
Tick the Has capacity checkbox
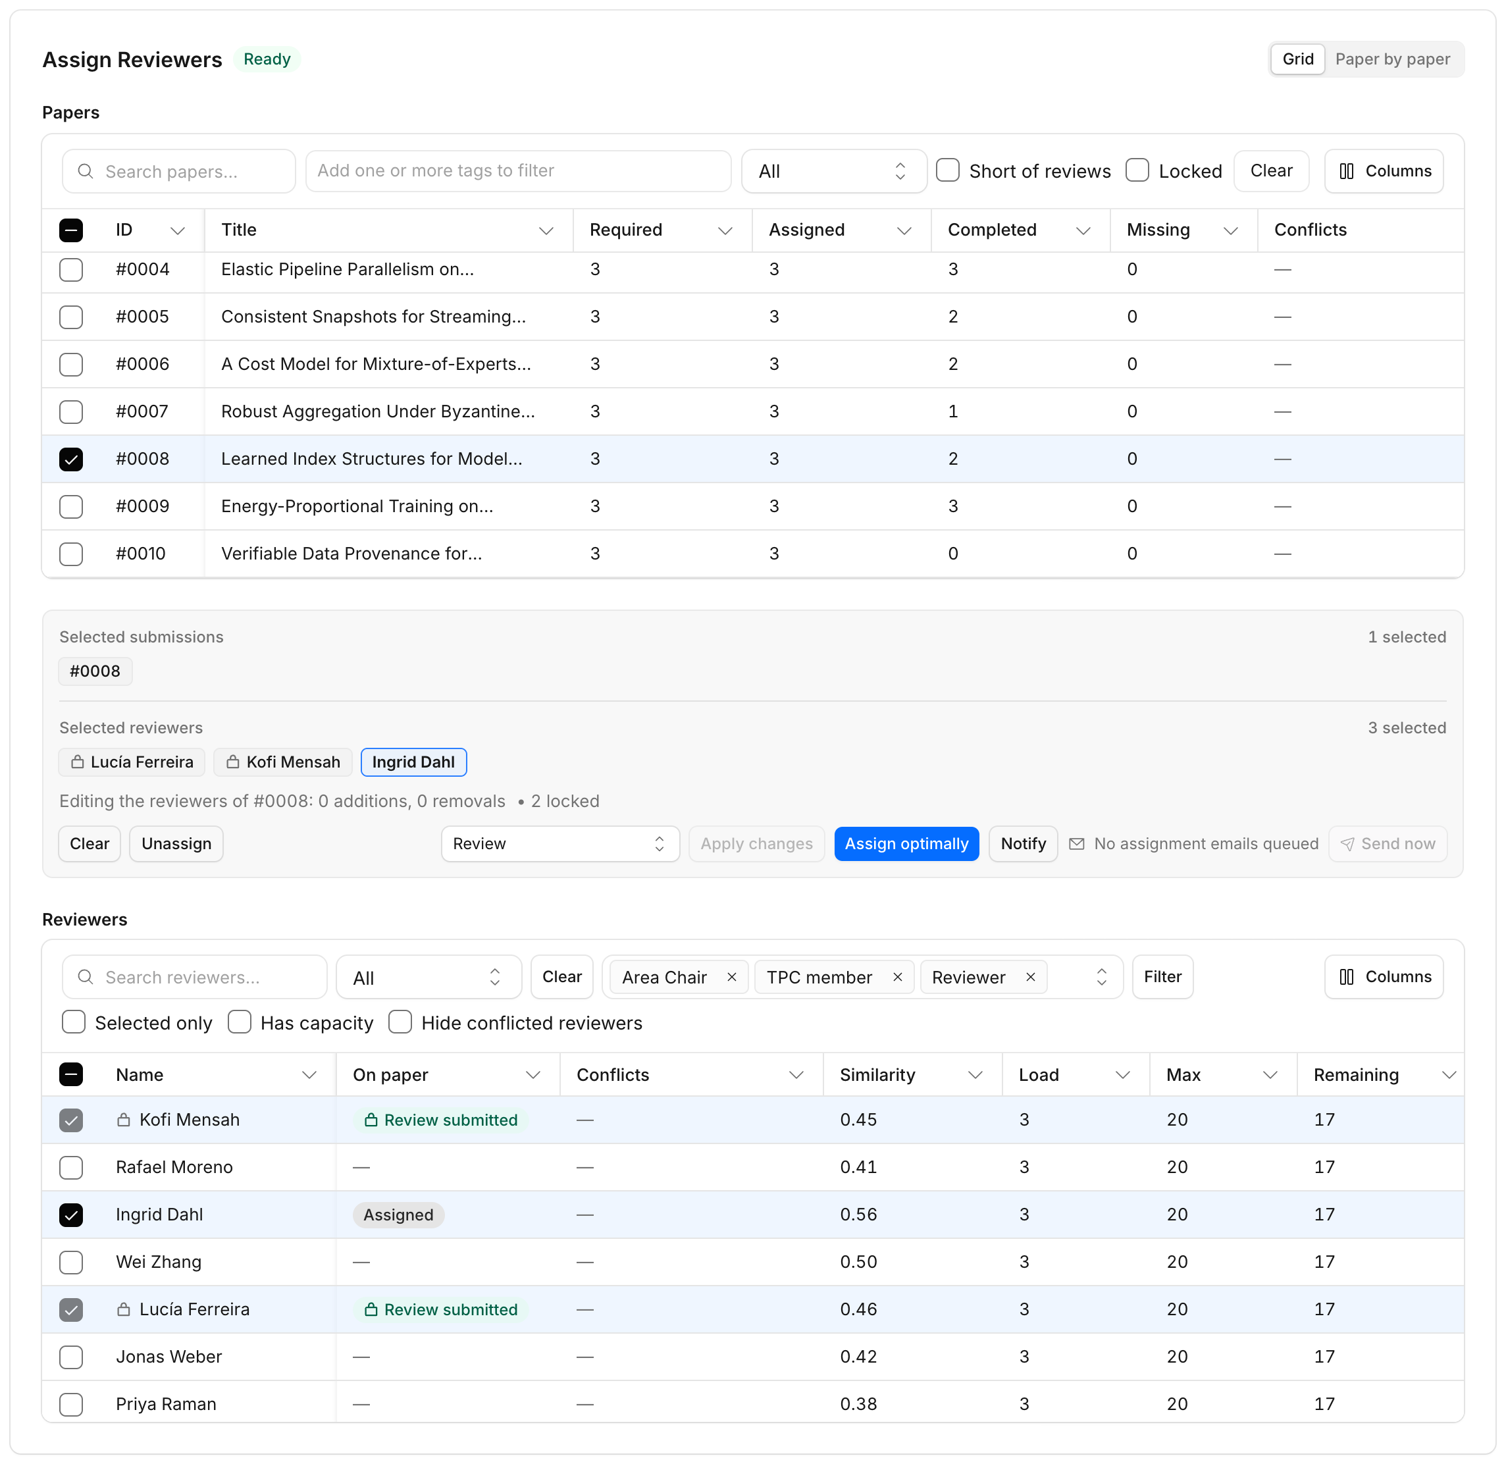[239, 1022]
